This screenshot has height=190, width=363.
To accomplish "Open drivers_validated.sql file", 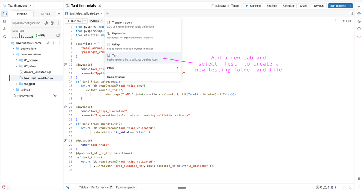I will (x=37, y=72).
